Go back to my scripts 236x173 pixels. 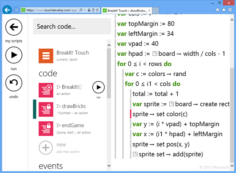pyautogui.click(x=14, y=27)
